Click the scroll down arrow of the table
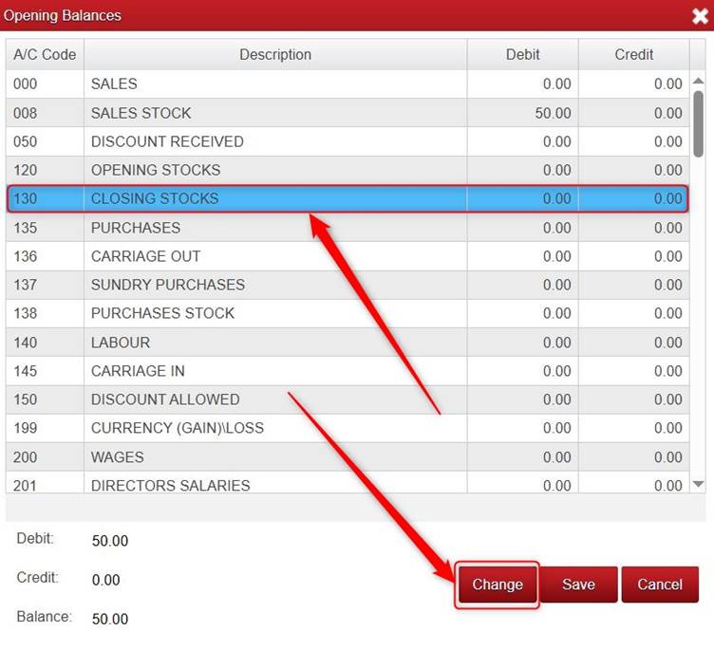Image resolution: width=714 pixels, height=650 pixels. (698, 484)
